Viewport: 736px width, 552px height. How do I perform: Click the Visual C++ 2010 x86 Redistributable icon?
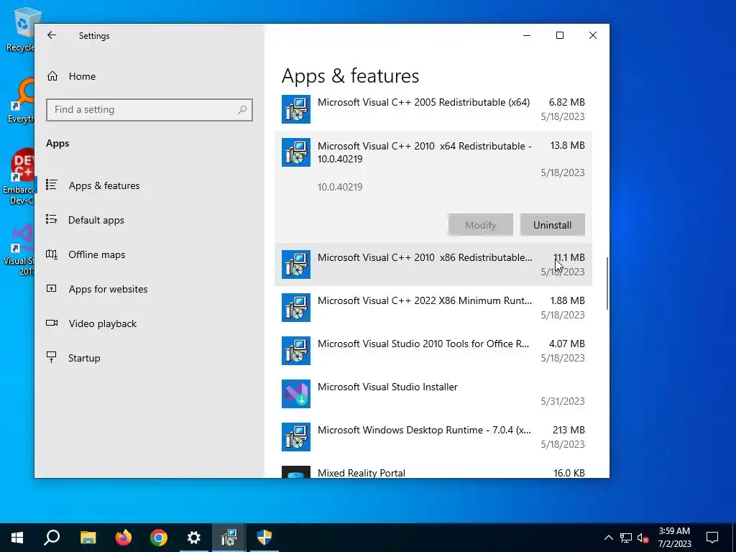click(295, 264)
